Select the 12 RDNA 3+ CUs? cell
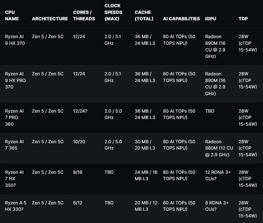Viewport: 263px width, 223px height. pos(218,175)
